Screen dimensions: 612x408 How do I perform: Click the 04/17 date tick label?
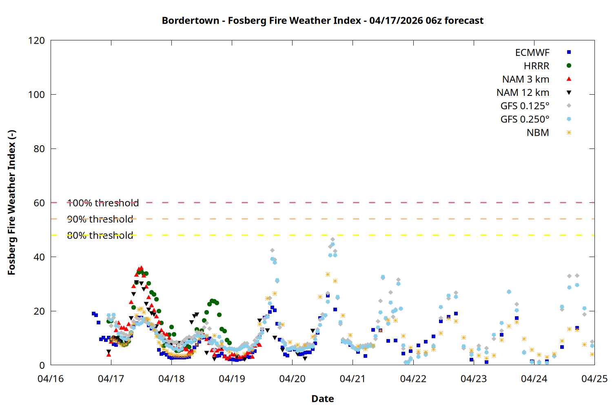(x=111, y=379)
